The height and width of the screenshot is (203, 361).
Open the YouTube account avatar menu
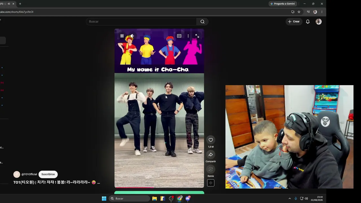click(319, 21)
